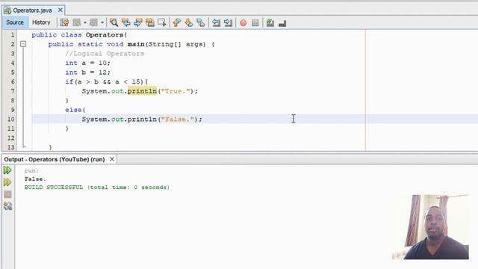Click the 'run:' line in Output
This screenshot has width=478, height=269.
click(31, 171)
